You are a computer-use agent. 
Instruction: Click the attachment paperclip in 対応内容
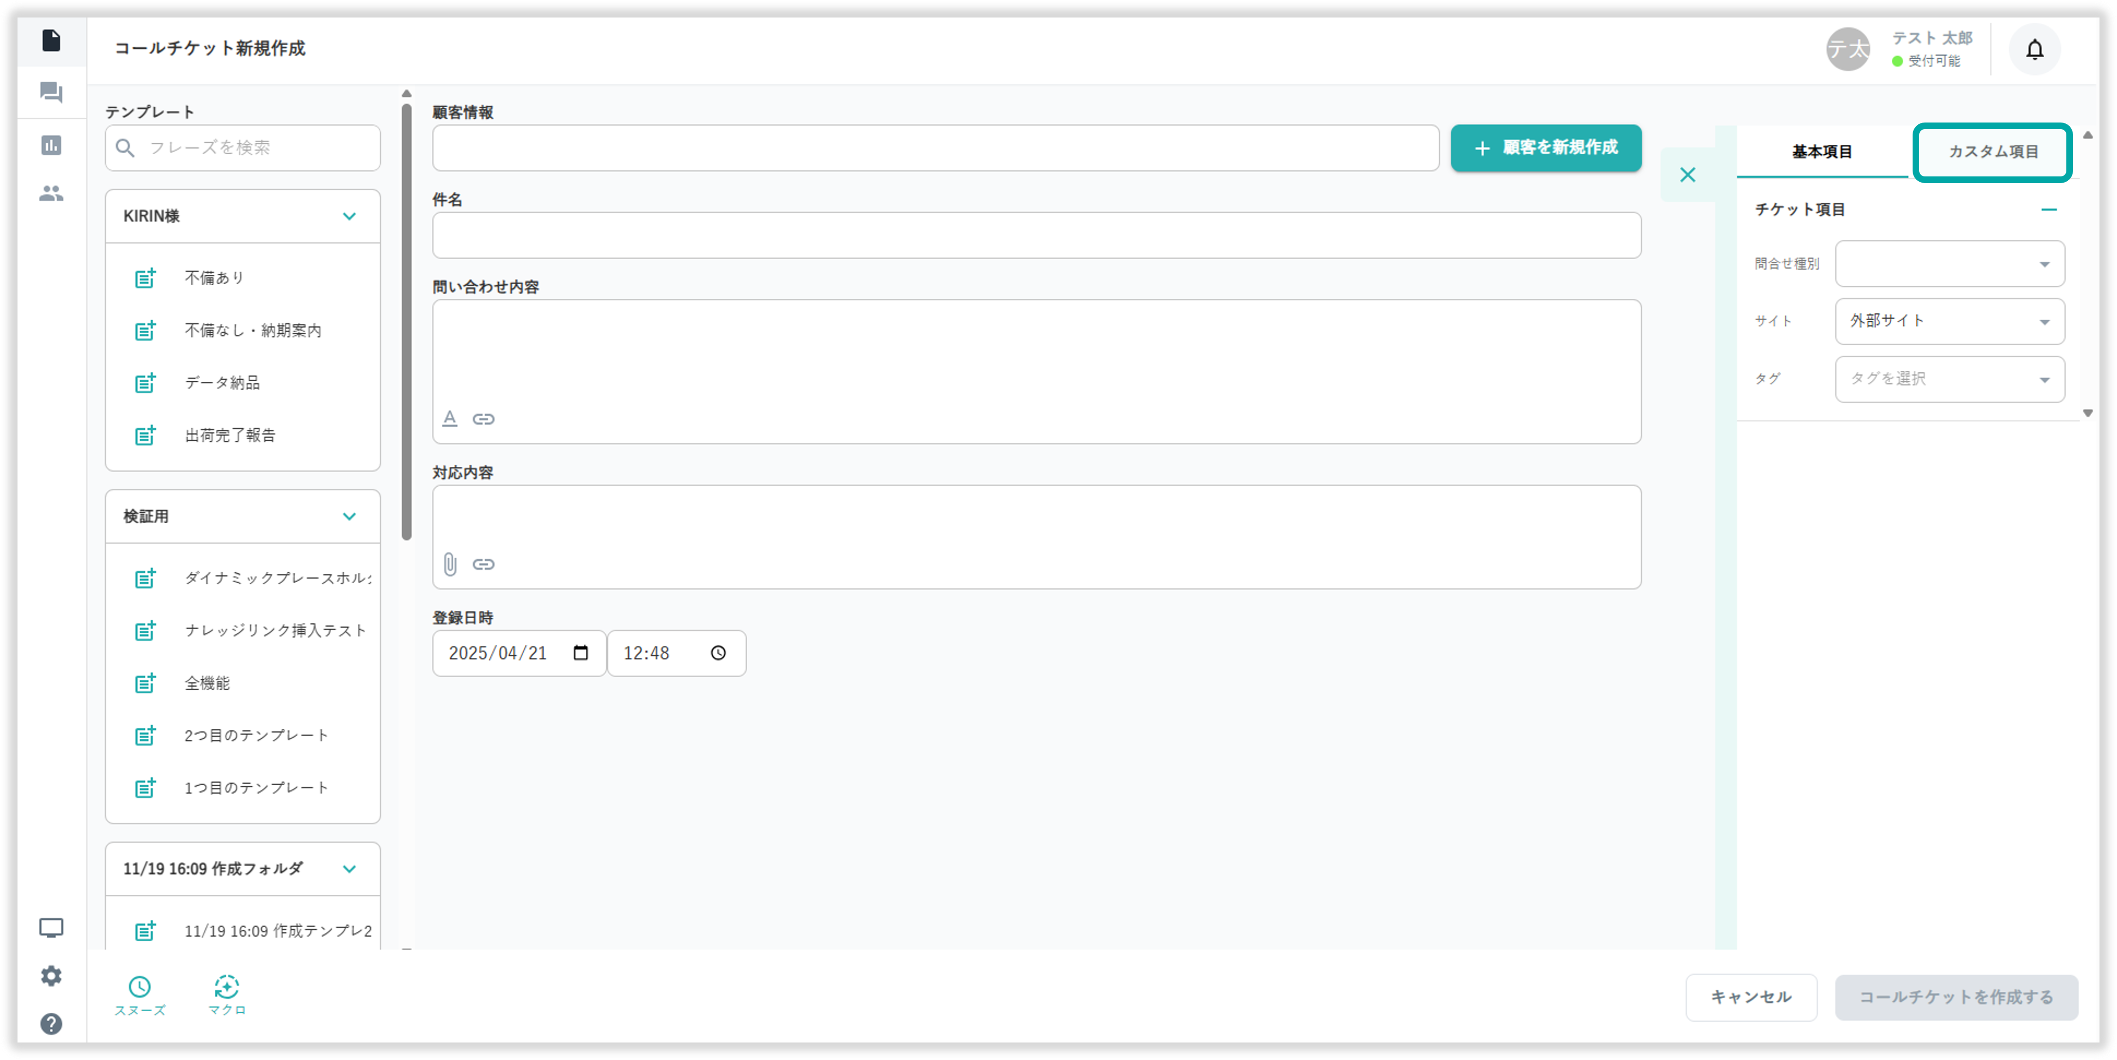tap(450, 564)
